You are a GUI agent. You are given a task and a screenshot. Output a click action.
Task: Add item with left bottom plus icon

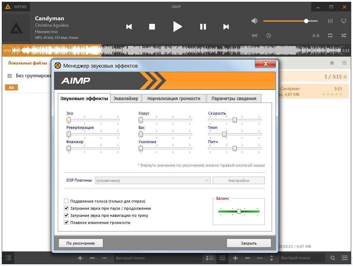click(x=80, y=258)
